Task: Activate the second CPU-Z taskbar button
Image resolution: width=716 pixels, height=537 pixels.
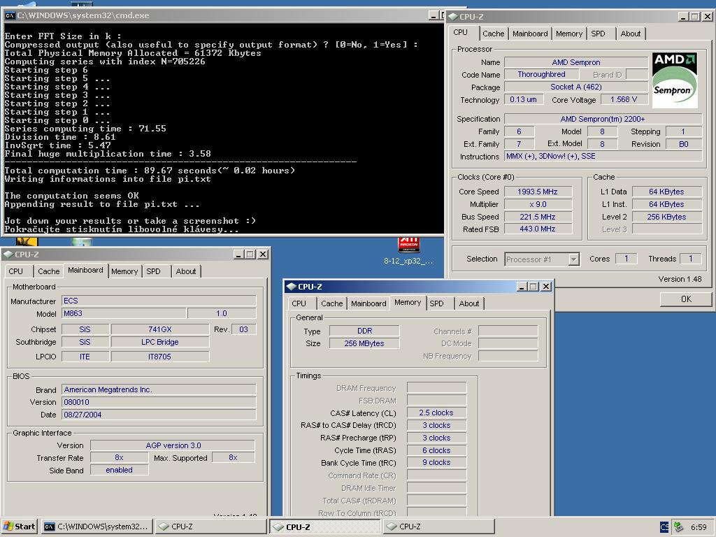Action: (324, 527)
